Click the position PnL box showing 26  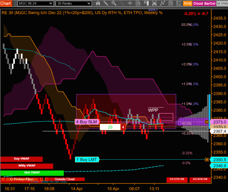click(x=110, y=127)
